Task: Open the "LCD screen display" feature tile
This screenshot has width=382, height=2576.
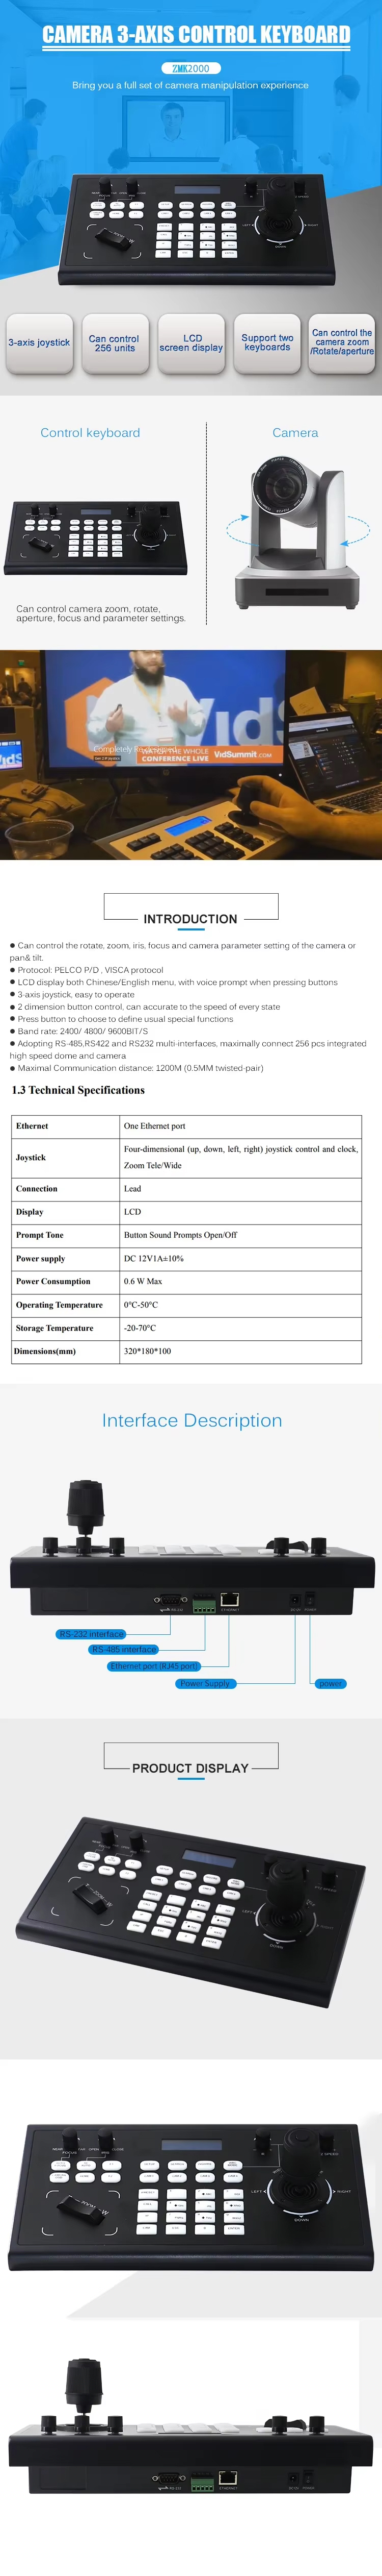Action: (192, 343)
